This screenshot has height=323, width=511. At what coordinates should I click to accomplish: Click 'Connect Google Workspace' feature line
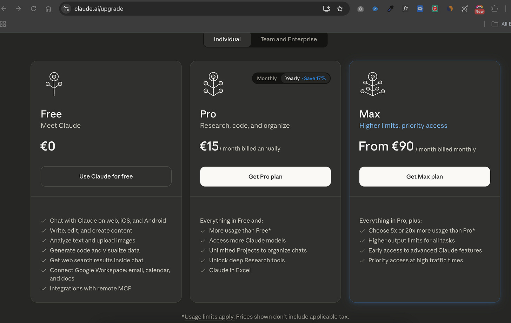point(110,274)
